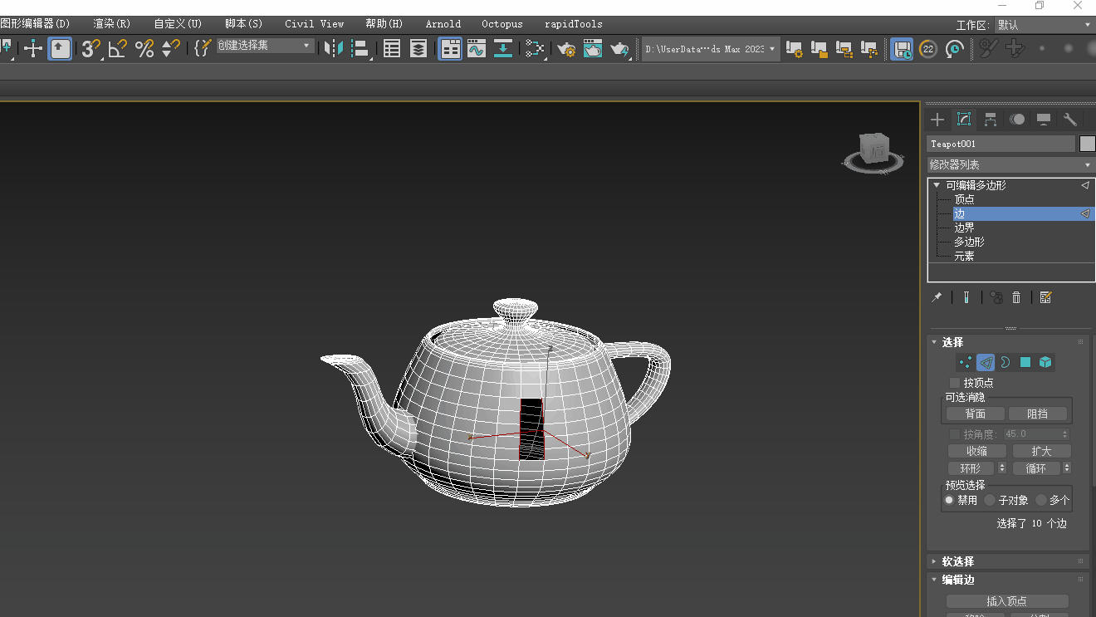Open the Civil View menu

click(x=314, y=24)
